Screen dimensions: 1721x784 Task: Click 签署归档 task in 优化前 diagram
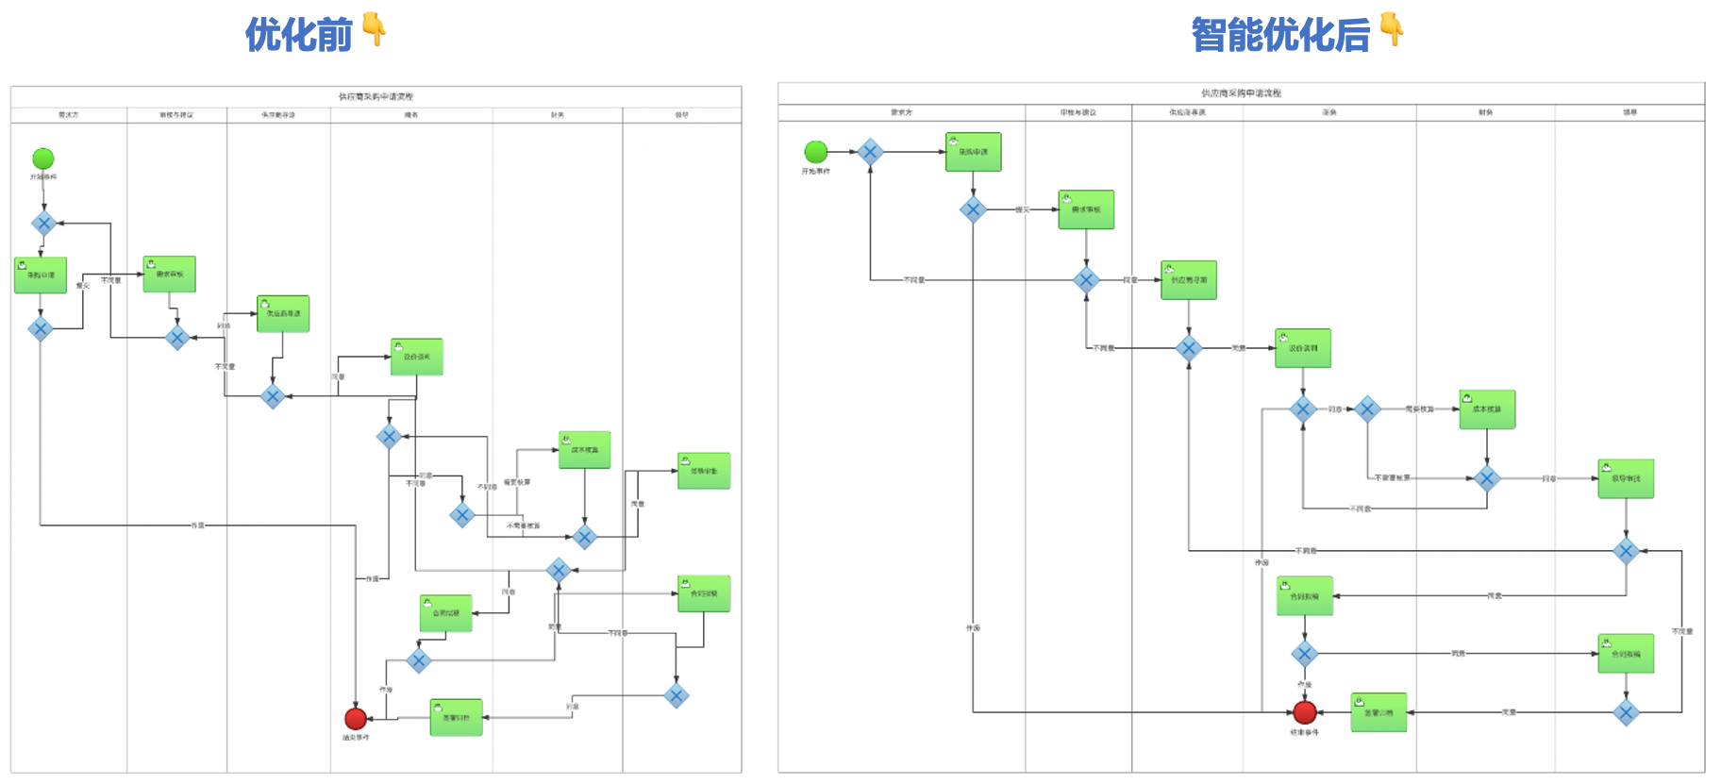click(457, 718)
